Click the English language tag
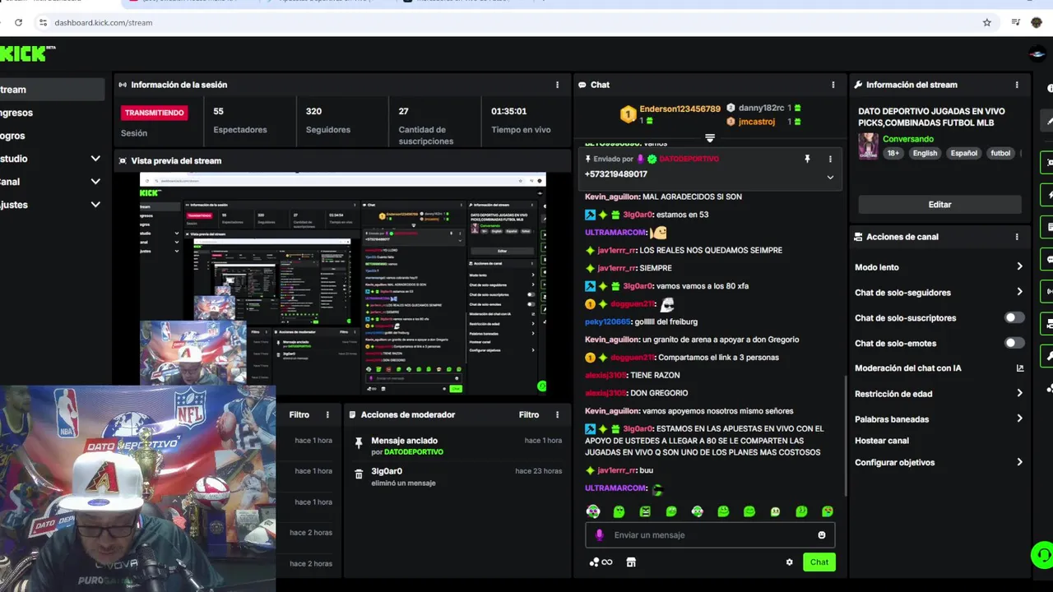 pyautogui.click(x=925, y=154)
